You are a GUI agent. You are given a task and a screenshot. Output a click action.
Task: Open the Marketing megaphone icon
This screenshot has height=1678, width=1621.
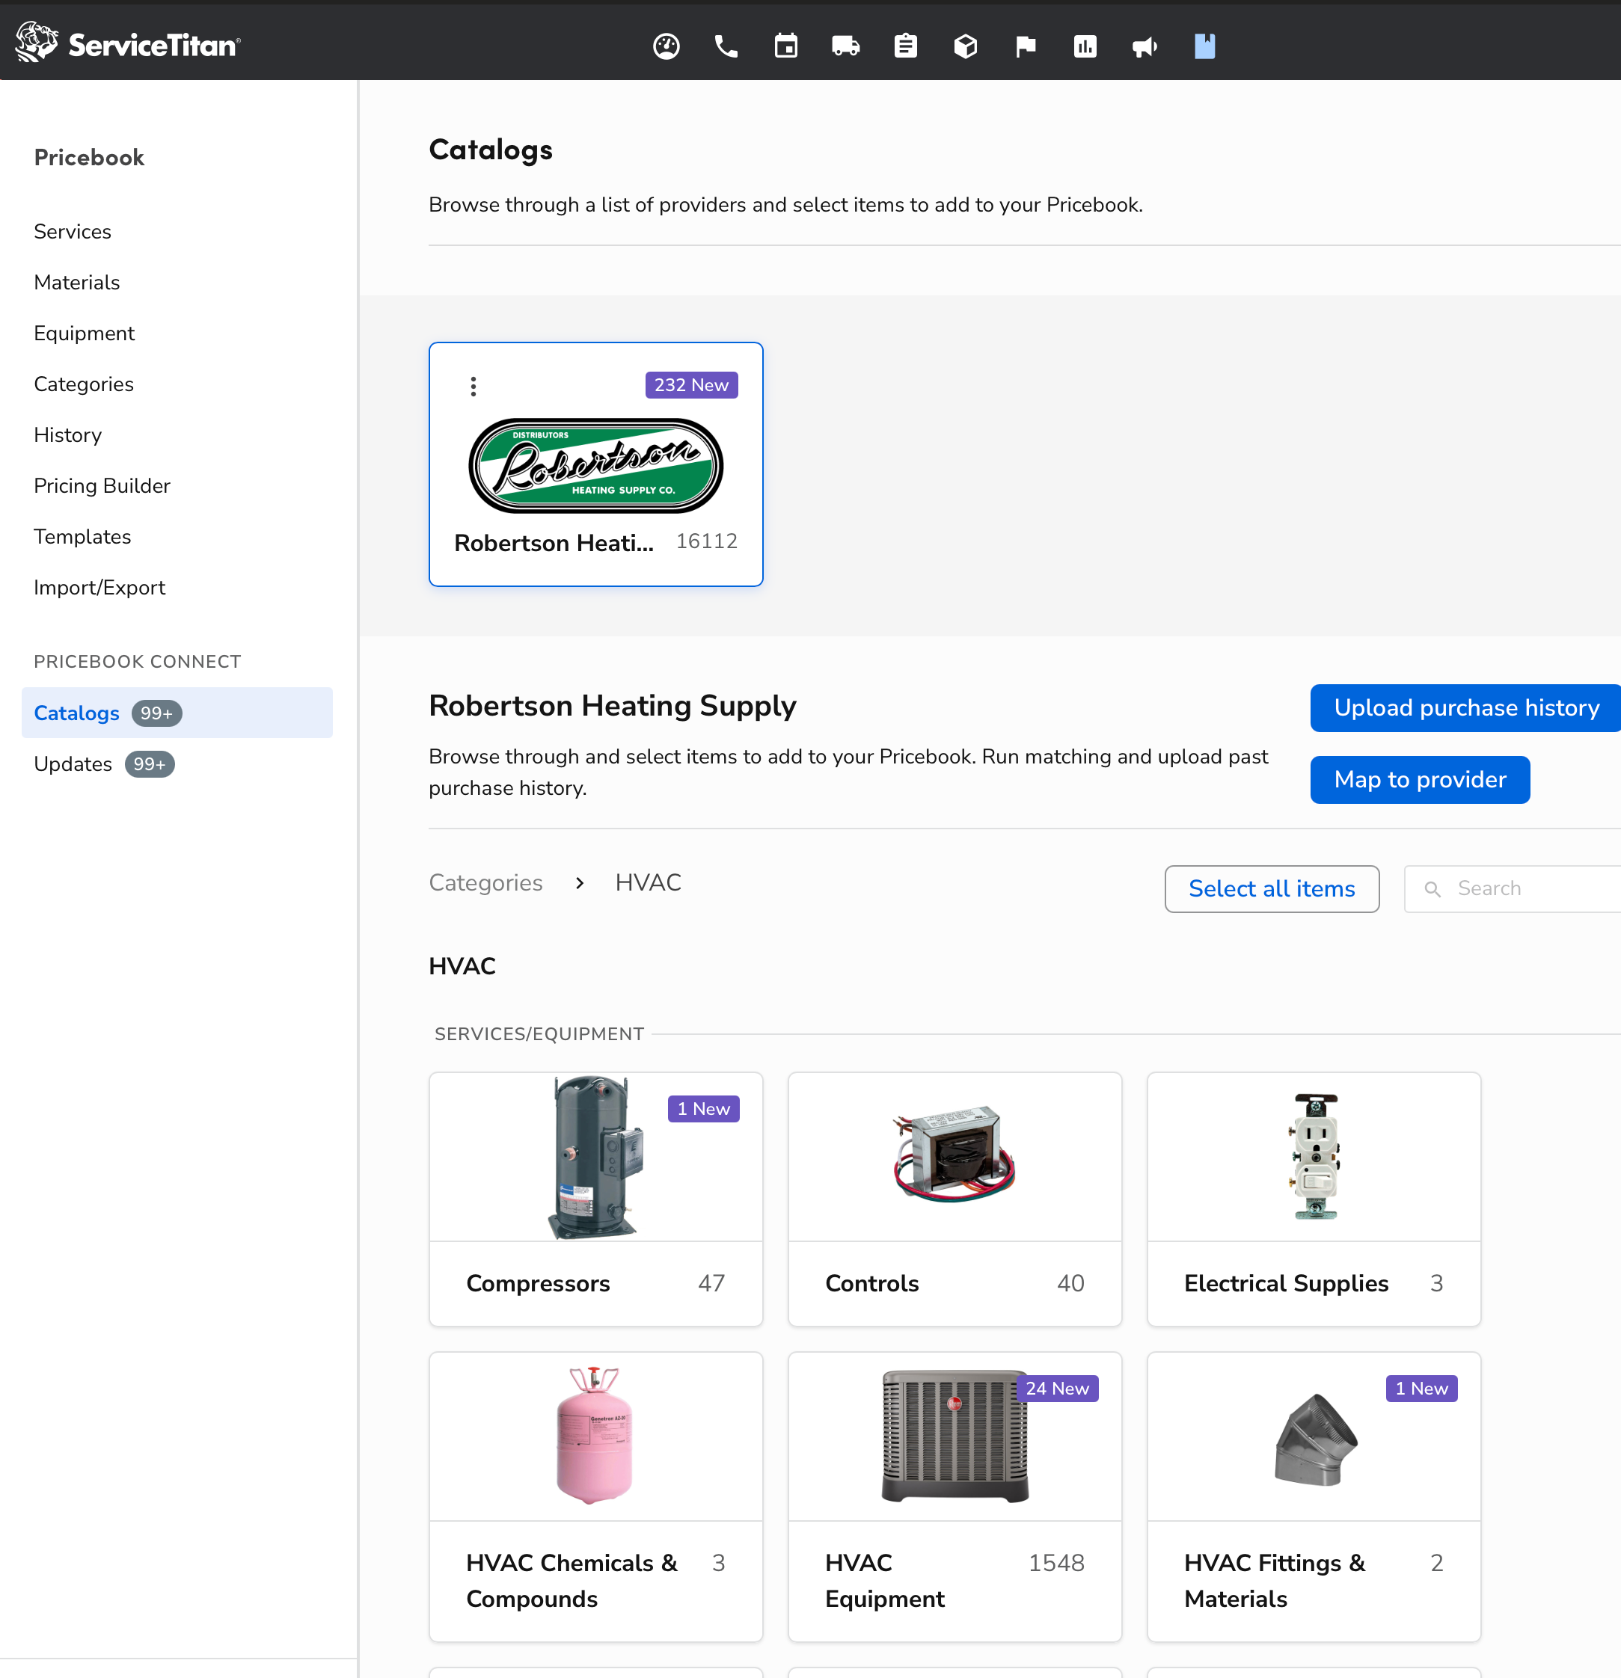pos(1145,46)
